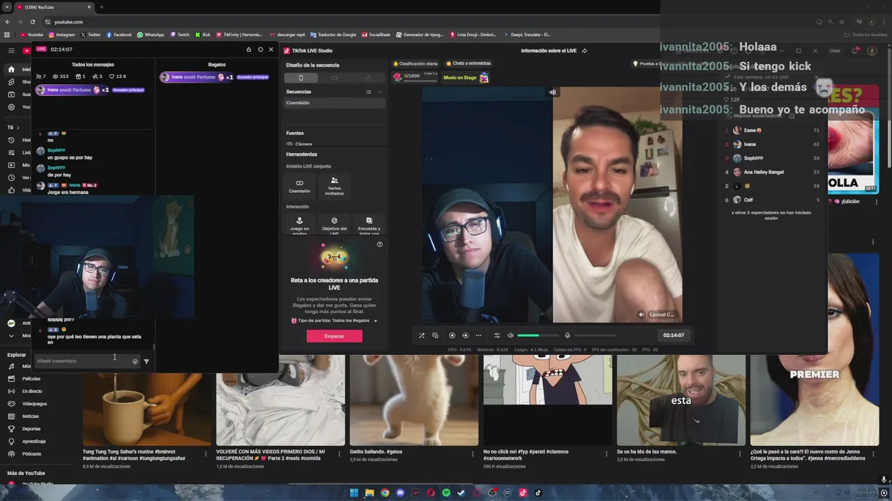Click the record button in the control bar
Screen dimensions: 892x501
pos(452,335)
